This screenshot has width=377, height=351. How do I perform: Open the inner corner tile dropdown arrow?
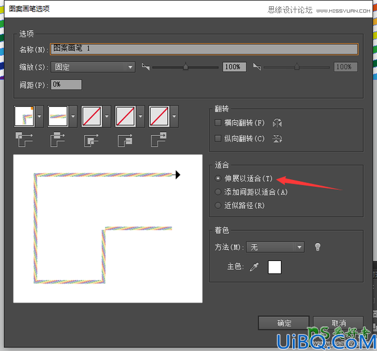point(107,116)
